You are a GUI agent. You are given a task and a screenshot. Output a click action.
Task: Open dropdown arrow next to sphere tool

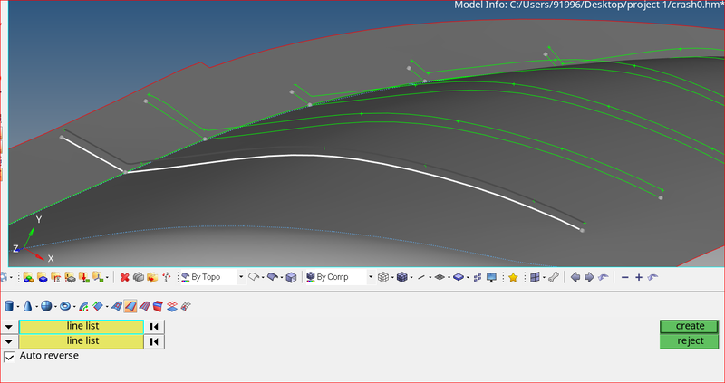(55, 306)
